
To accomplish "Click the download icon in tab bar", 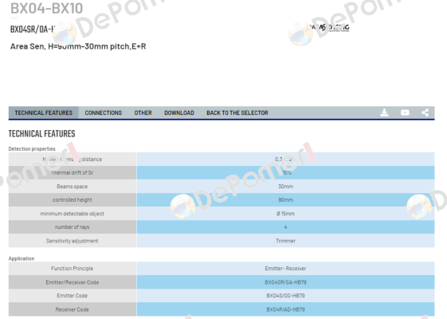I will [x=384, y=112].
